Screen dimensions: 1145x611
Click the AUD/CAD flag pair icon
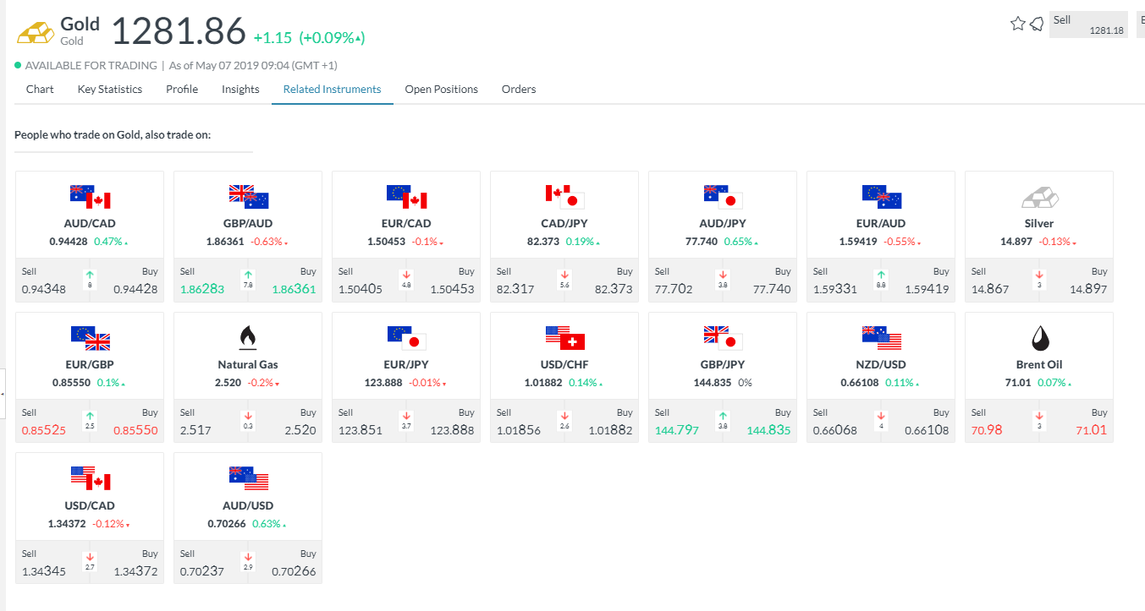click(90, 197)
